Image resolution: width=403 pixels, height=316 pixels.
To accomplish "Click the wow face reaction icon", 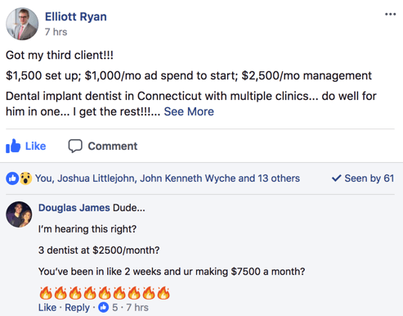I will (25, 178).
